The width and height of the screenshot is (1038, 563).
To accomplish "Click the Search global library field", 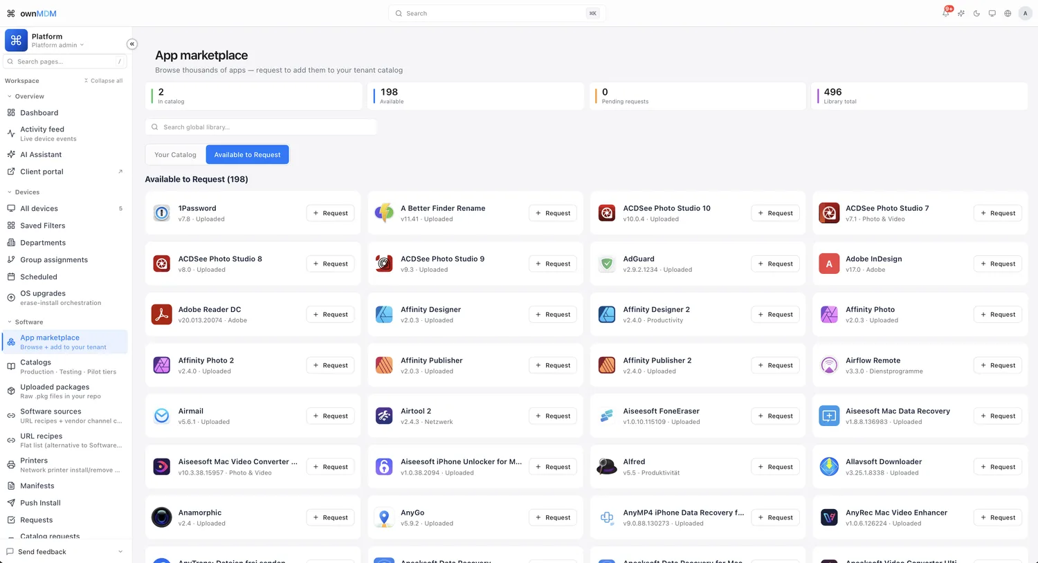I will click(261, 127).
